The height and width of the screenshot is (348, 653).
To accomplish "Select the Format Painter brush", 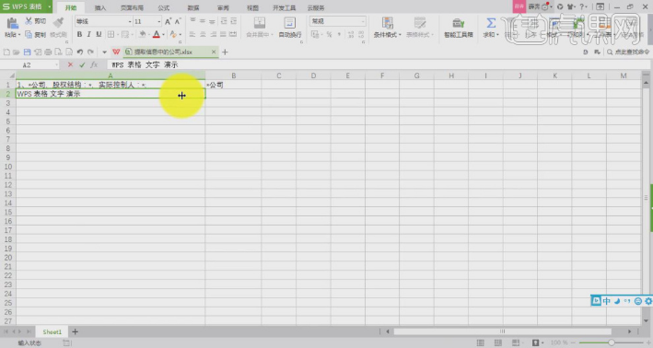I will click(58, 22).
